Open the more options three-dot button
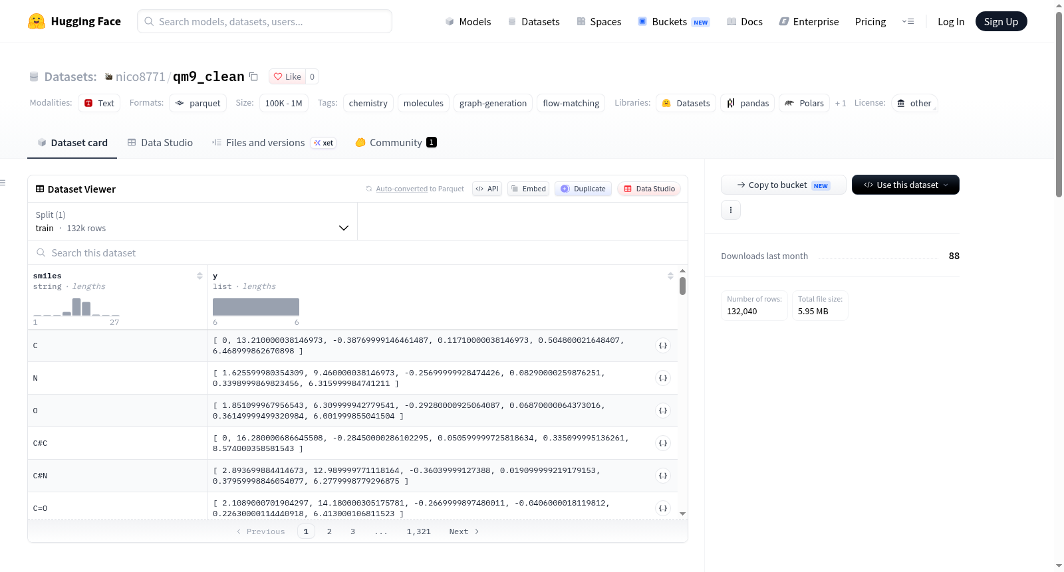This screenshot has height=572, width=1064. pyautogui.click(x=731, y=210)
